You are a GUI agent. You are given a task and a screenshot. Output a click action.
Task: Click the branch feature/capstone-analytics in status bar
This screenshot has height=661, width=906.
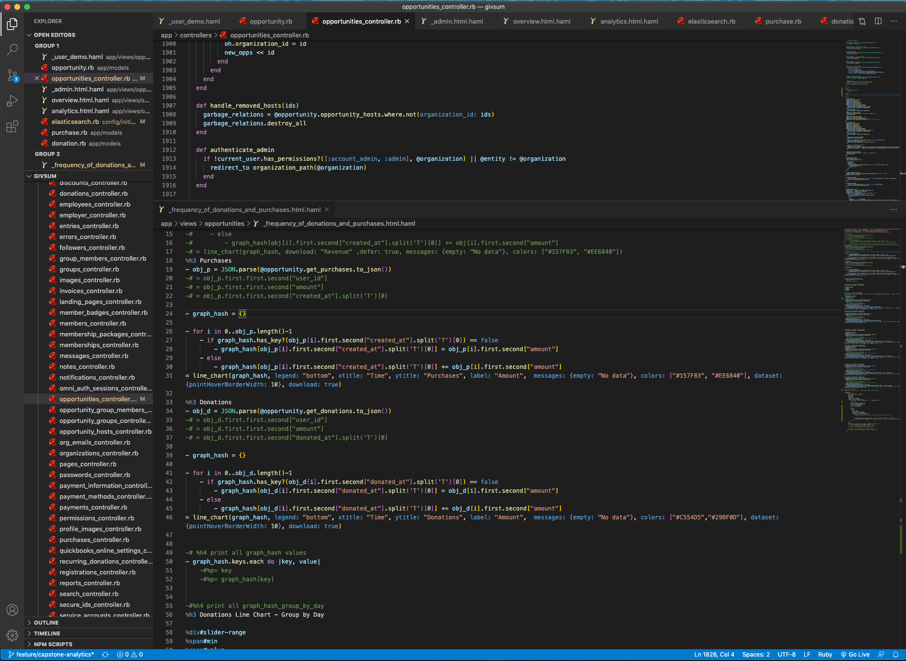(51, 655)
